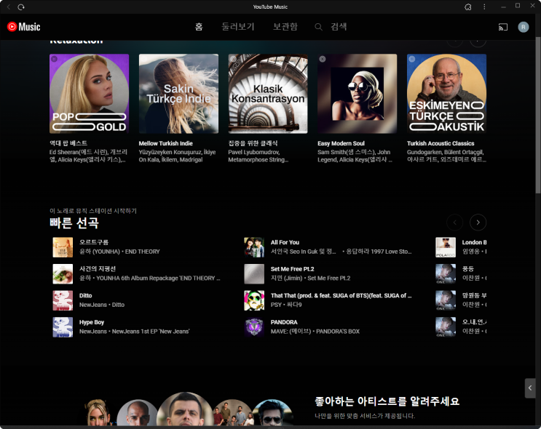Switch to the 보관함 tab
541x429 pixels.
[285, 27]
